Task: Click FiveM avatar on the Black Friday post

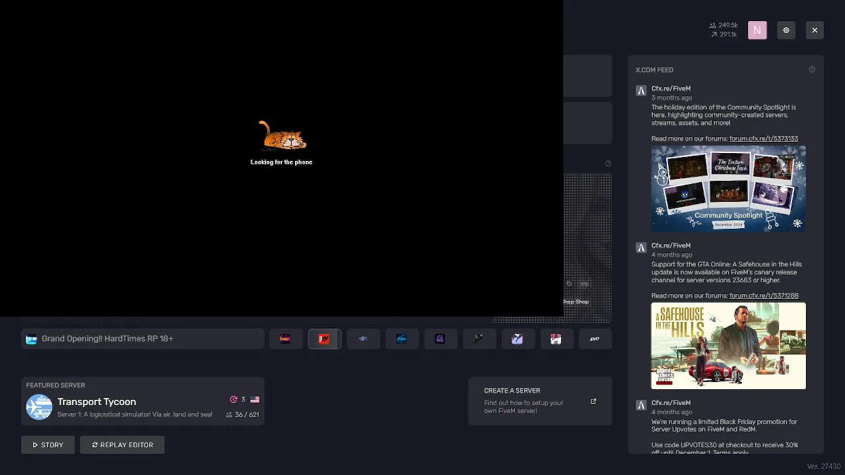Action: coord(640,405)
